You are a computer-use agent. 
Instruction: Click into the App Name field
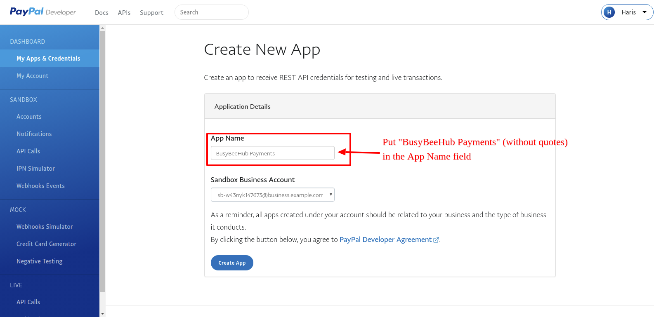tap(272, 153)
